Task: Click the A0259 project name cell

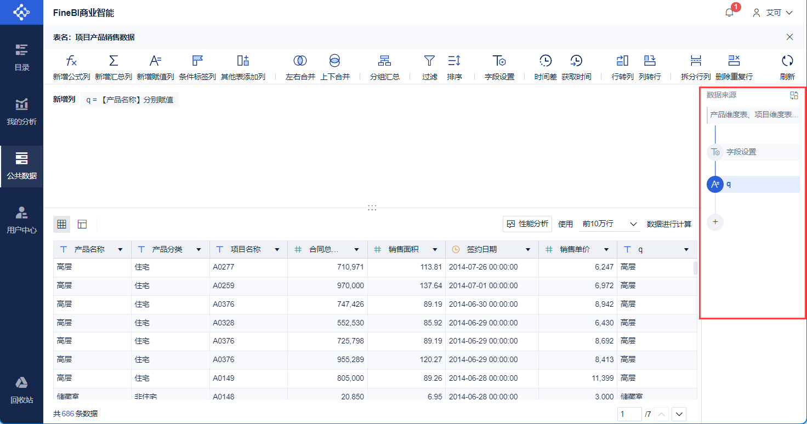Action: click(248, 285)
